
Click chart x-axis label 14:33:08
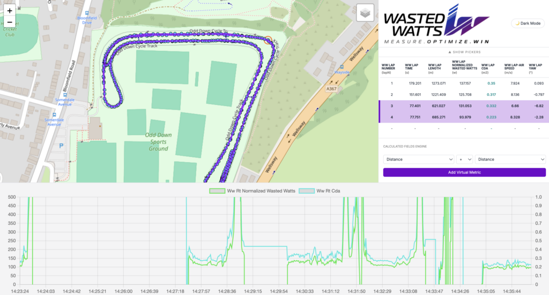pos(408,291)
